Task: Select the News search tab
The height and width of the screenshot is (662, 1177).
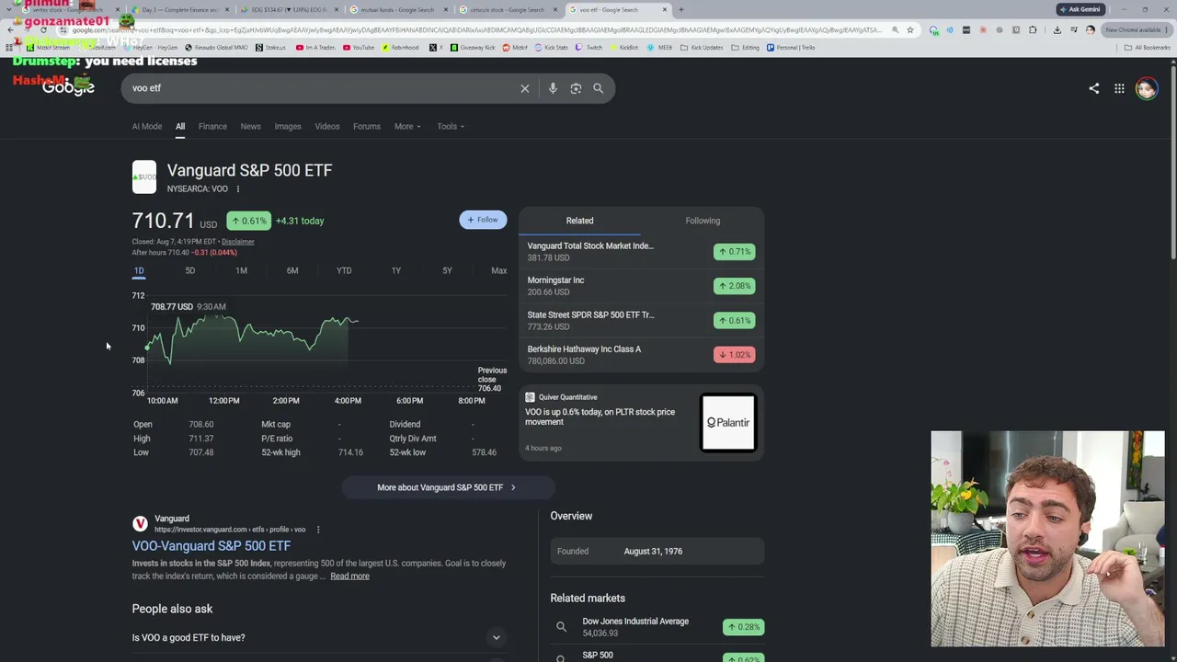Action: tap(250, 127)
